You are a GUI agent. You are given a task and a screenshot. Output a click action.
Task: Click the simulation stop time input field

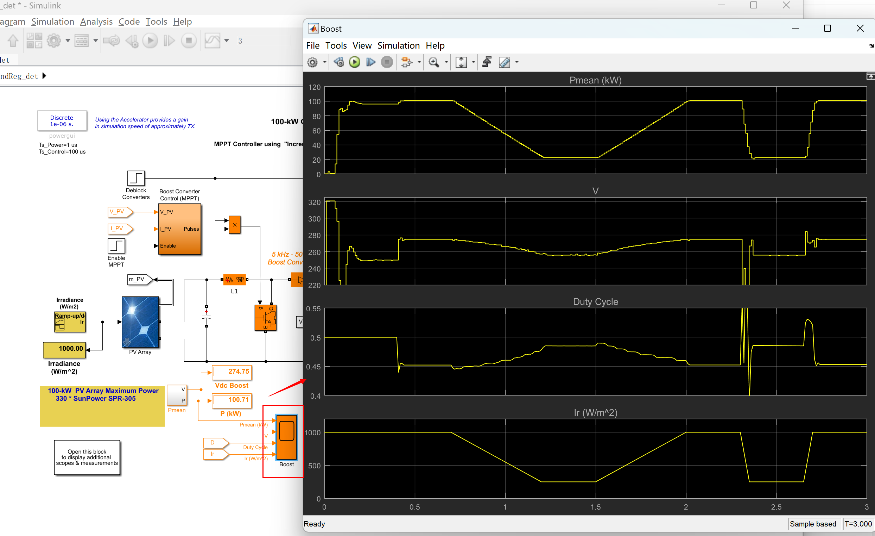[x=263, y=41]
